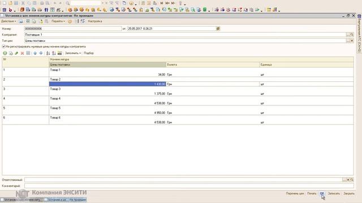Viewport: 362px width, 203px height.
Task: Click the blue double-arrow icon in second toolbar
Action: click(46, 10)
